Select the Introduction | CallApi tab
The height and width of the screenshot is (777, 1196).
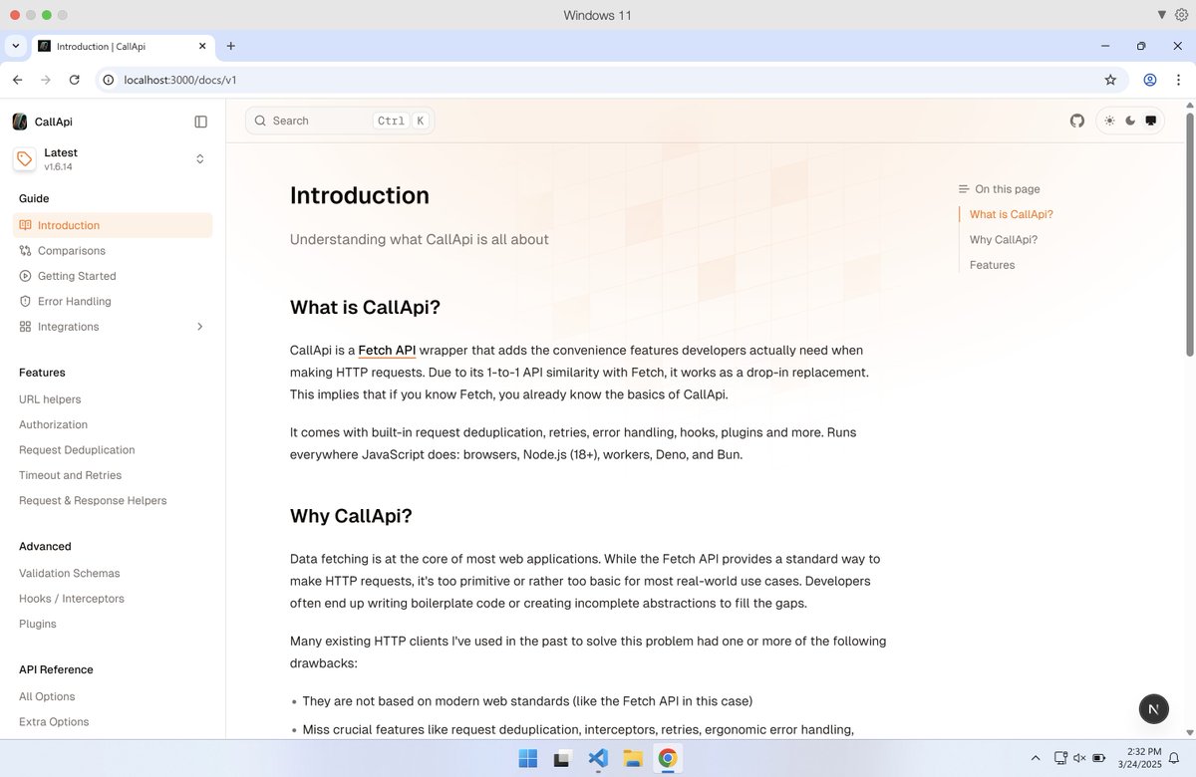(124, 46)
